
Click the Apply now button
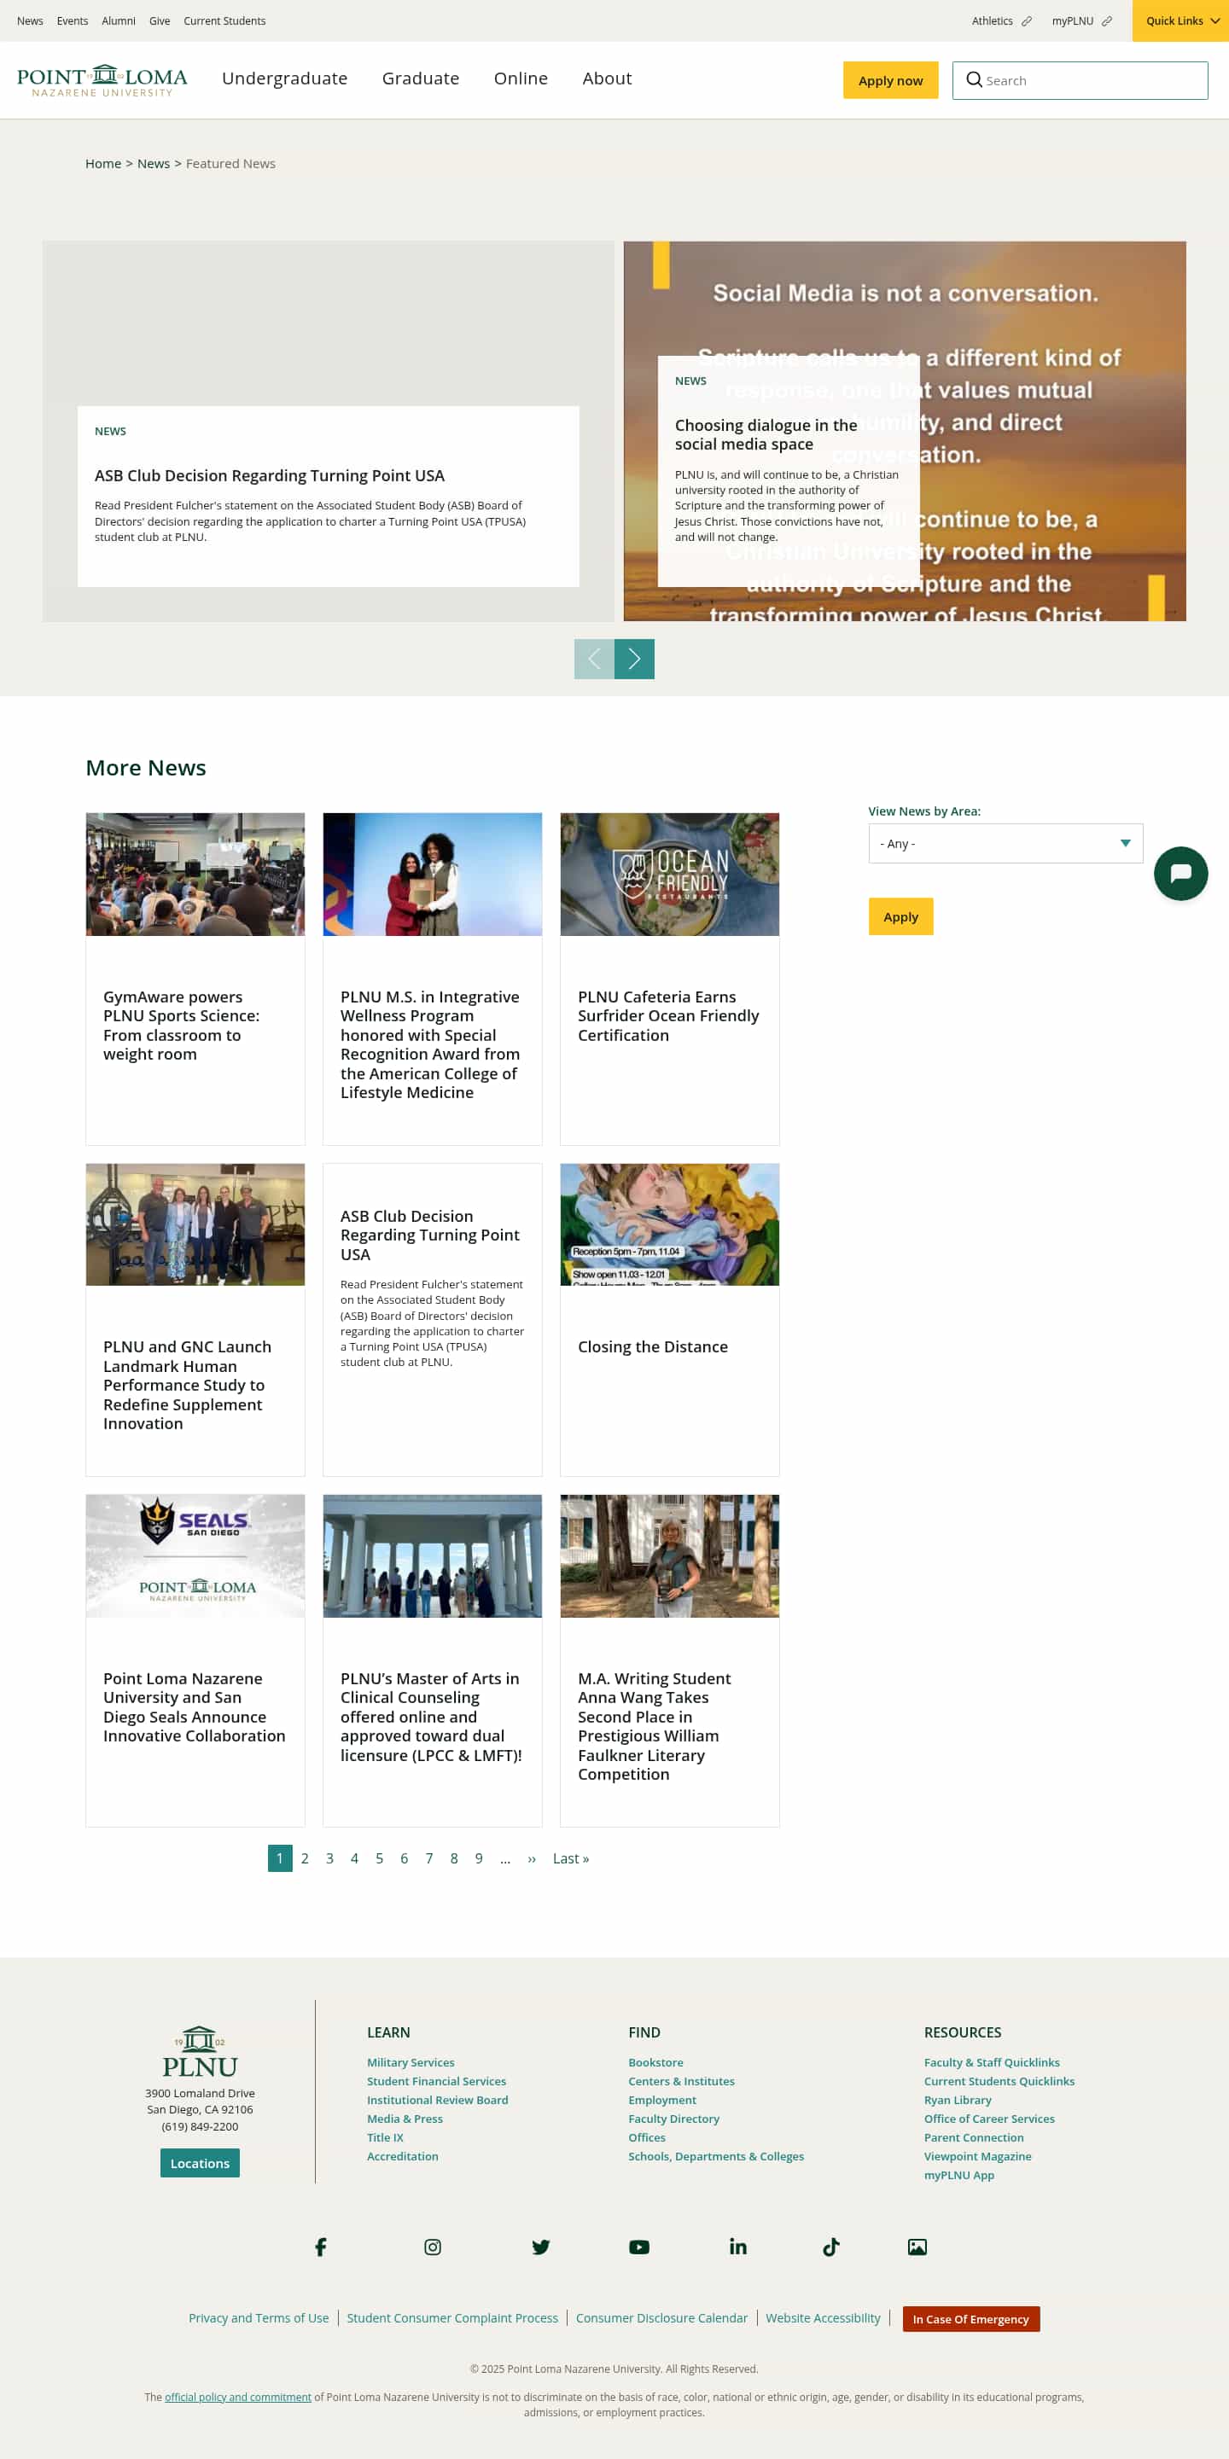coord(890,80)
